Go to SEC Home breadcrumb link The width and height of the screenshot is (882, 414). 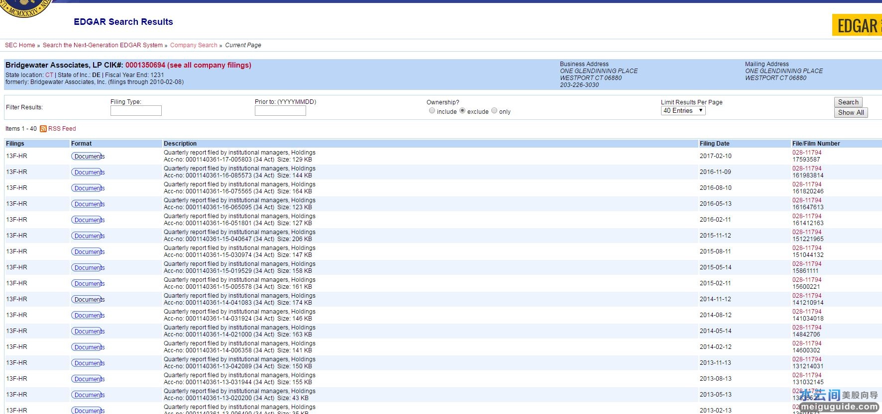[20, 45]
